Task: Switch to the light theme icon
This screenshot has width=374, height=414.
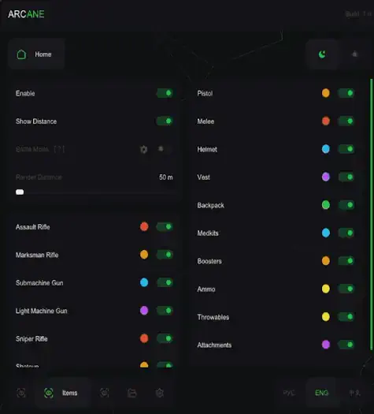Action: tap(354, 54)
